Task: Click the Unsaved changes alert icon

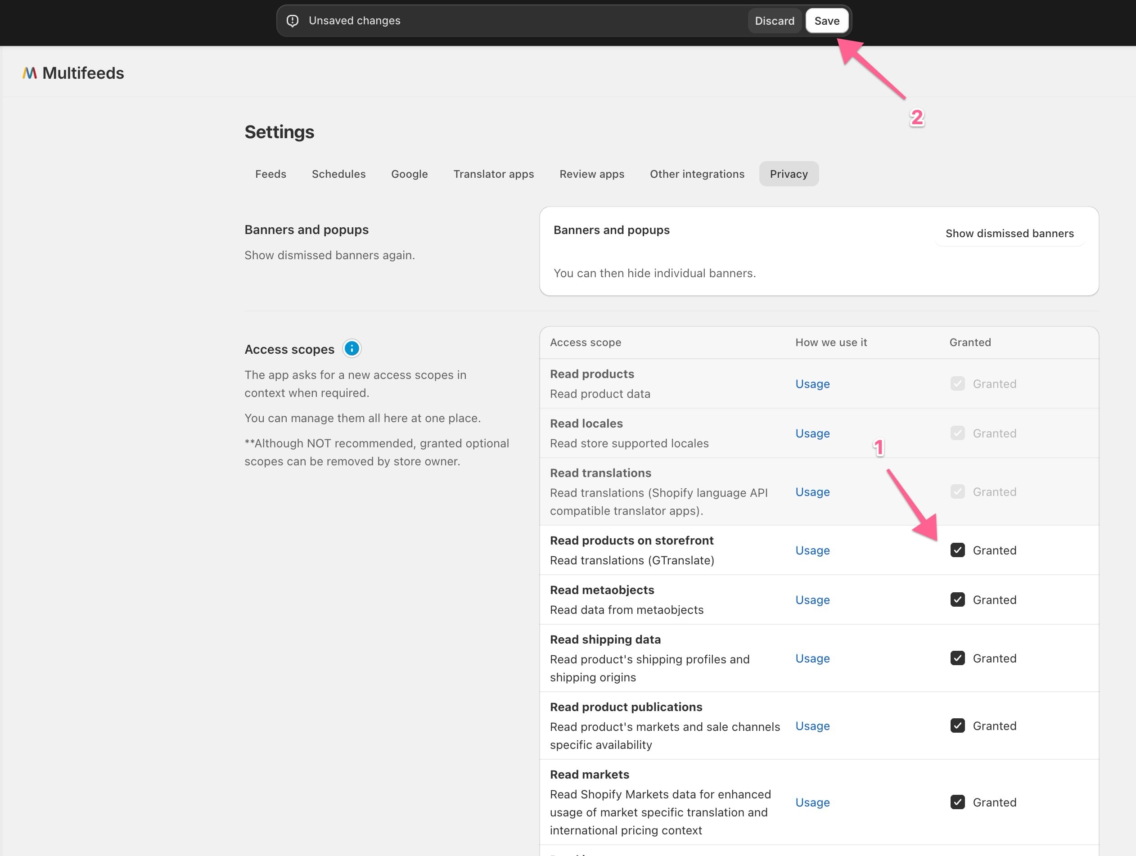Action: pyautogui.click(x=293, y=21)
